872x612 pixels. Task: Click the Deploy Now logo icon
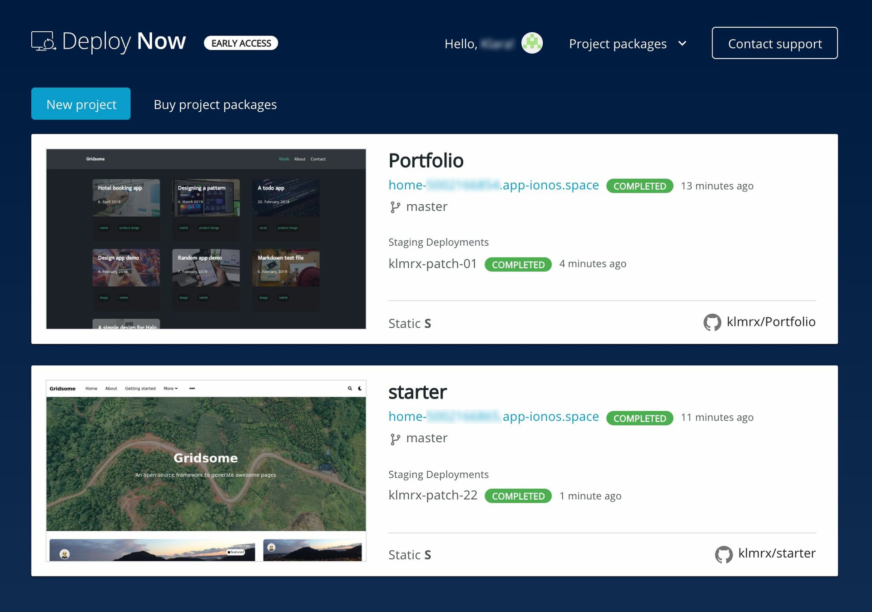(44, 41)
